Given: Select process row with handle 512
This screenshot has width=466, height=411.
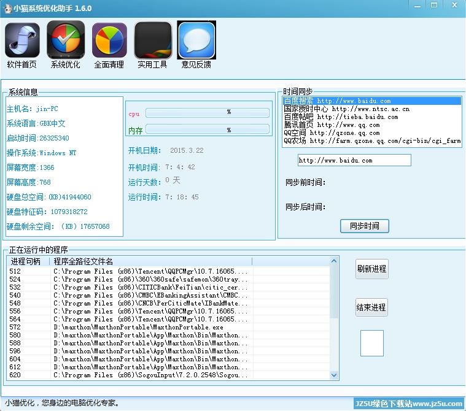Looking at the screenshot, I should coord(168,271).
